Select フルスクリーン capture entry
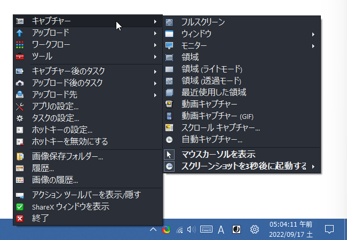 [242, 22]
